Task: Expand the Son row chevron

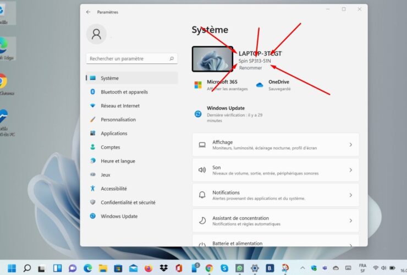Action: tap(351, 170)
